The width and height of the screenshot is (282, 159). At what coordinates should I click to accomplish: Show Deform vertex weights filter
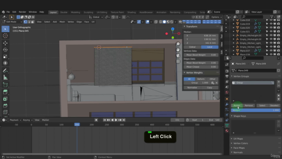(x=201, y=79)
